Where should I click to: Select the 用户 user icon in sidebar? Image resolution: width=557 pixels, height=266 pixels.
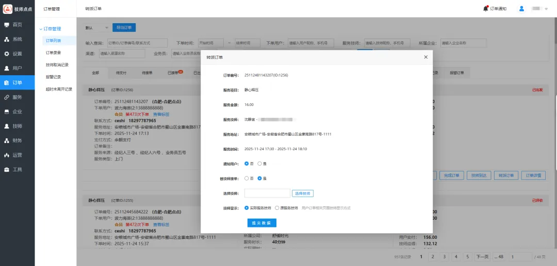[x=7, y=68]
